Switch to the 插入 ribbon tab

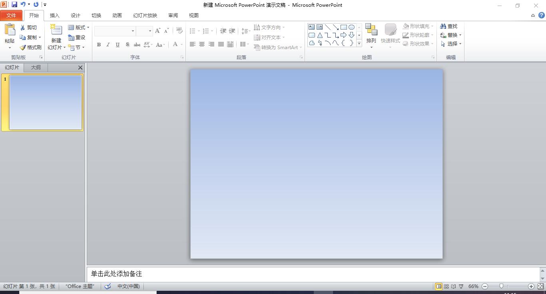coord(54,15)
